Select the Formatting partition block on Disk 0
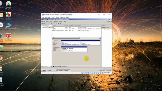 91,43
